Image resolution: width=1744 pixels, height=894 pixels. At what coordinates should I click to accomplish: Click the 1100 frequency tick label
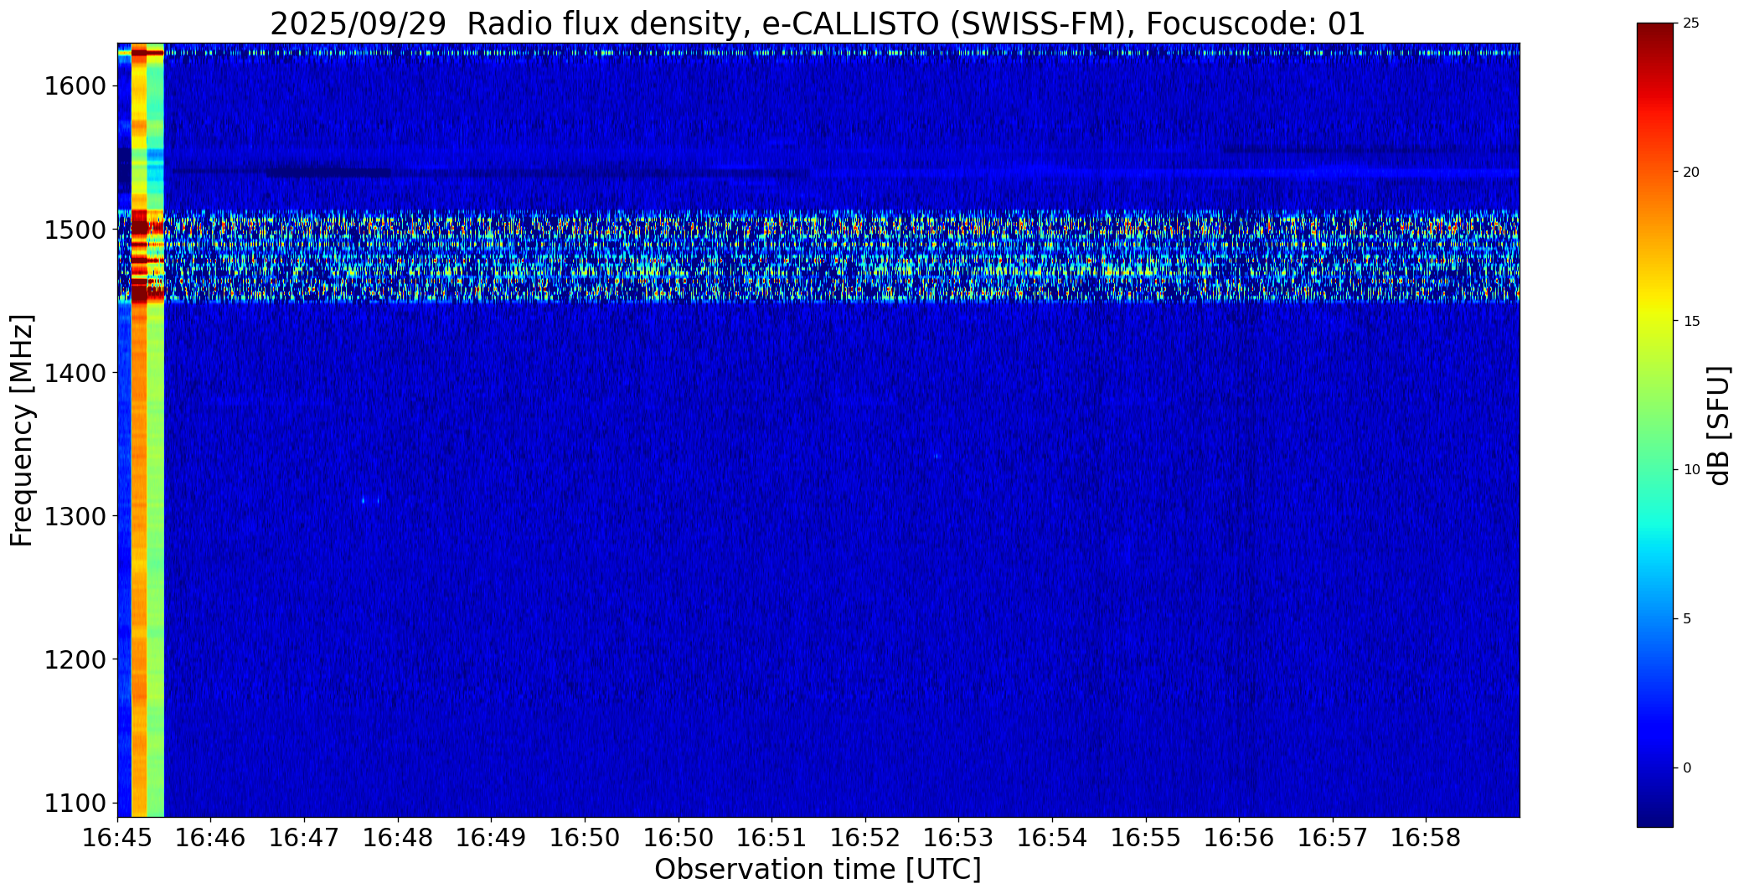75,803
